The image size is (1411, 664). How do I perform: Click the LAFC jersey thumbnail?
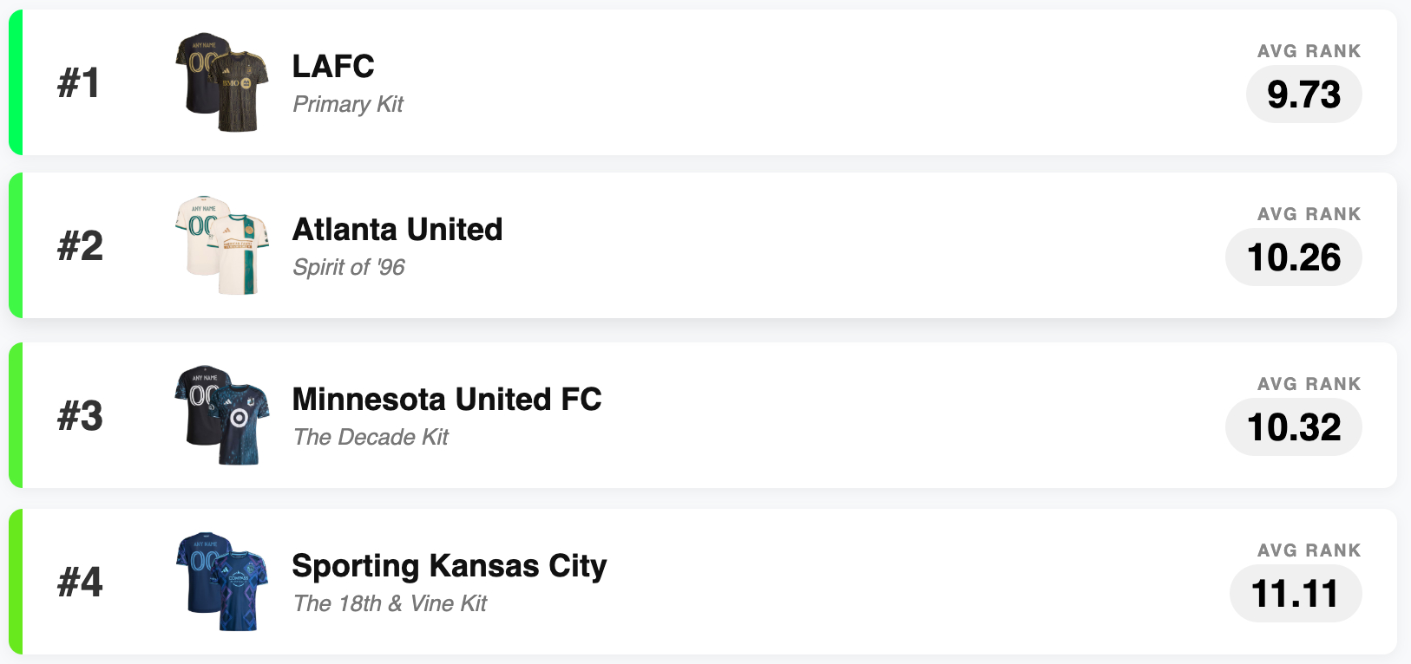click(x=222, y=82)
